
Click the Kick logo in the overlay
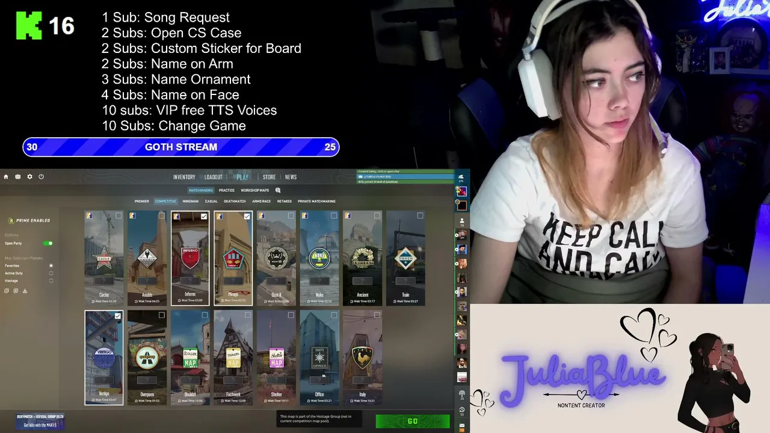pyautogui.click(x=29, y=26)
